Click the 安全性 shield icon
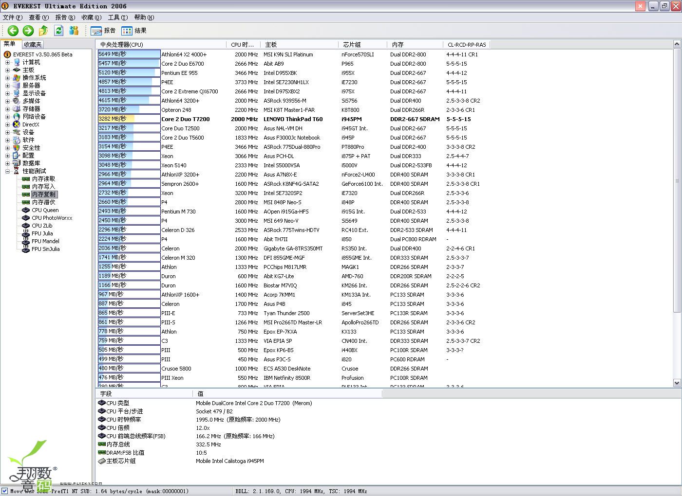Screen dimensions: 682x496 tap(17, 148)
